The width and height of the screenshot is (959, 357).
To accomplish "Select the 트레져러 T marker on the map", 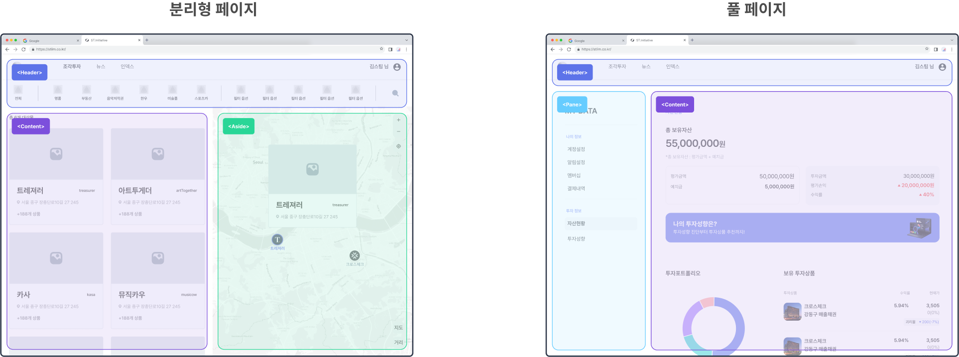I will [277, 239].
